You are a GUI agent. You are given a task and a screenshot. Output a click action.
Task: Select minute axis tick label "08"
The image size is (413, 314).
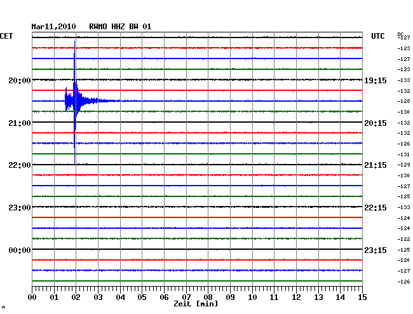(x=208, y=297)
